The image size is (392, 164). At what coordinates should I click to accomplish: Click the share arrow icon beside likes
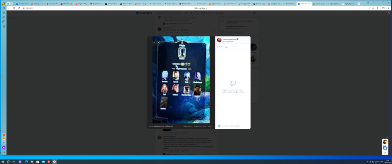pyautogui.click(x=227, y=47)
